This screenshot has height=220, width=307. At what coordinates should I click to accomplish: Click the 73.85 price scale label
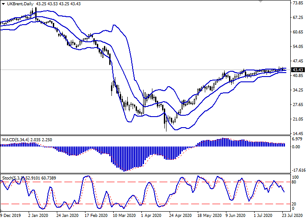click(x=298, y=3)
